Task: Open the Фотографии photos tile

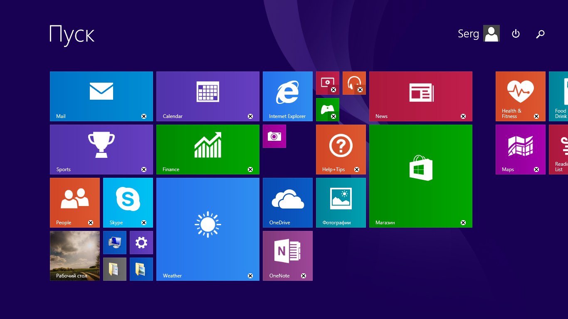Action: point(341,203)
